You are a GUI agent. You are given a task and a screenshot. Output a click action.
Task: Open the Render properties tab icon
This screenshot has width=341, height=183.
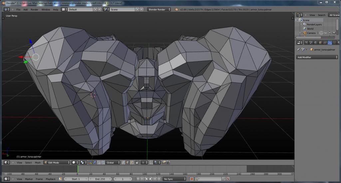(306, 43)
